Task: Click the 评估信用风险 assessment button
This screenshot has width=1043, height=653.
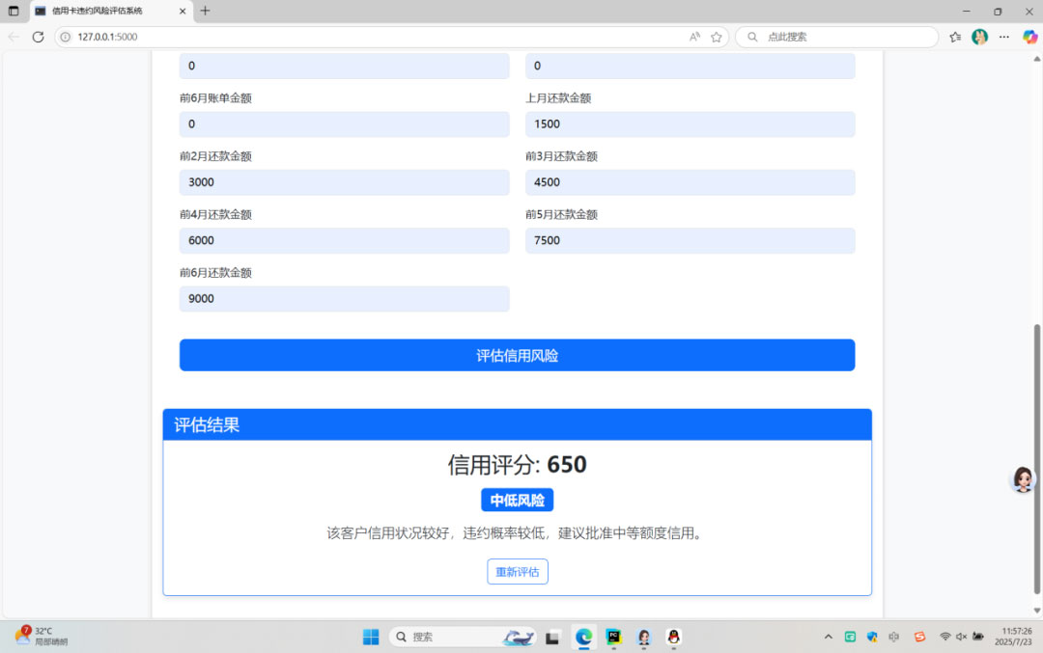Action: click(x=517, y=355)
